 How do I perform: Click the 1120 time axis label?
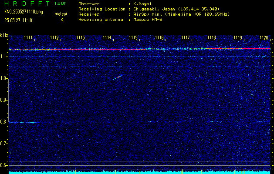click(x=264, y=37)
